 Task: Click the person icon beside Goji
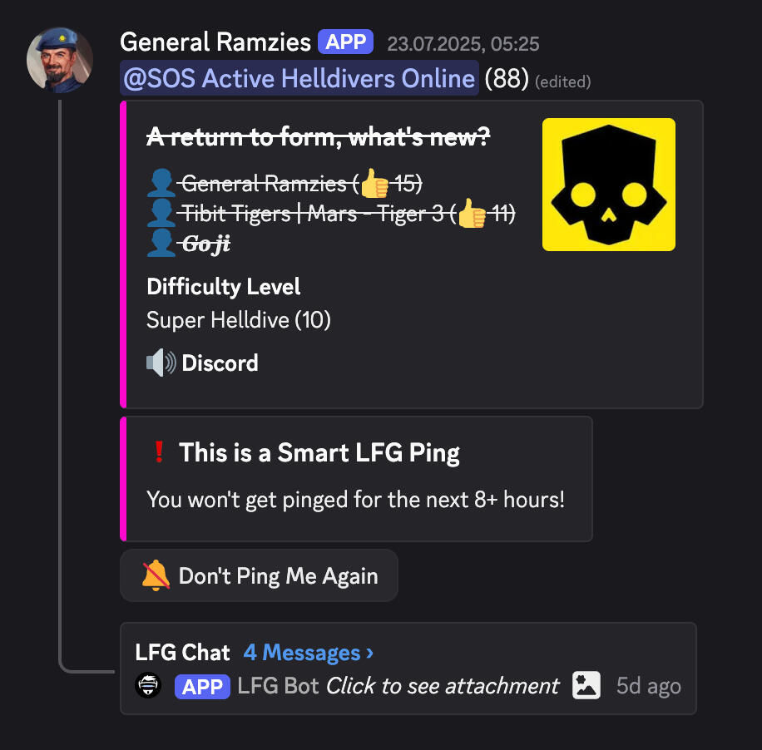[x=161, y=243]
